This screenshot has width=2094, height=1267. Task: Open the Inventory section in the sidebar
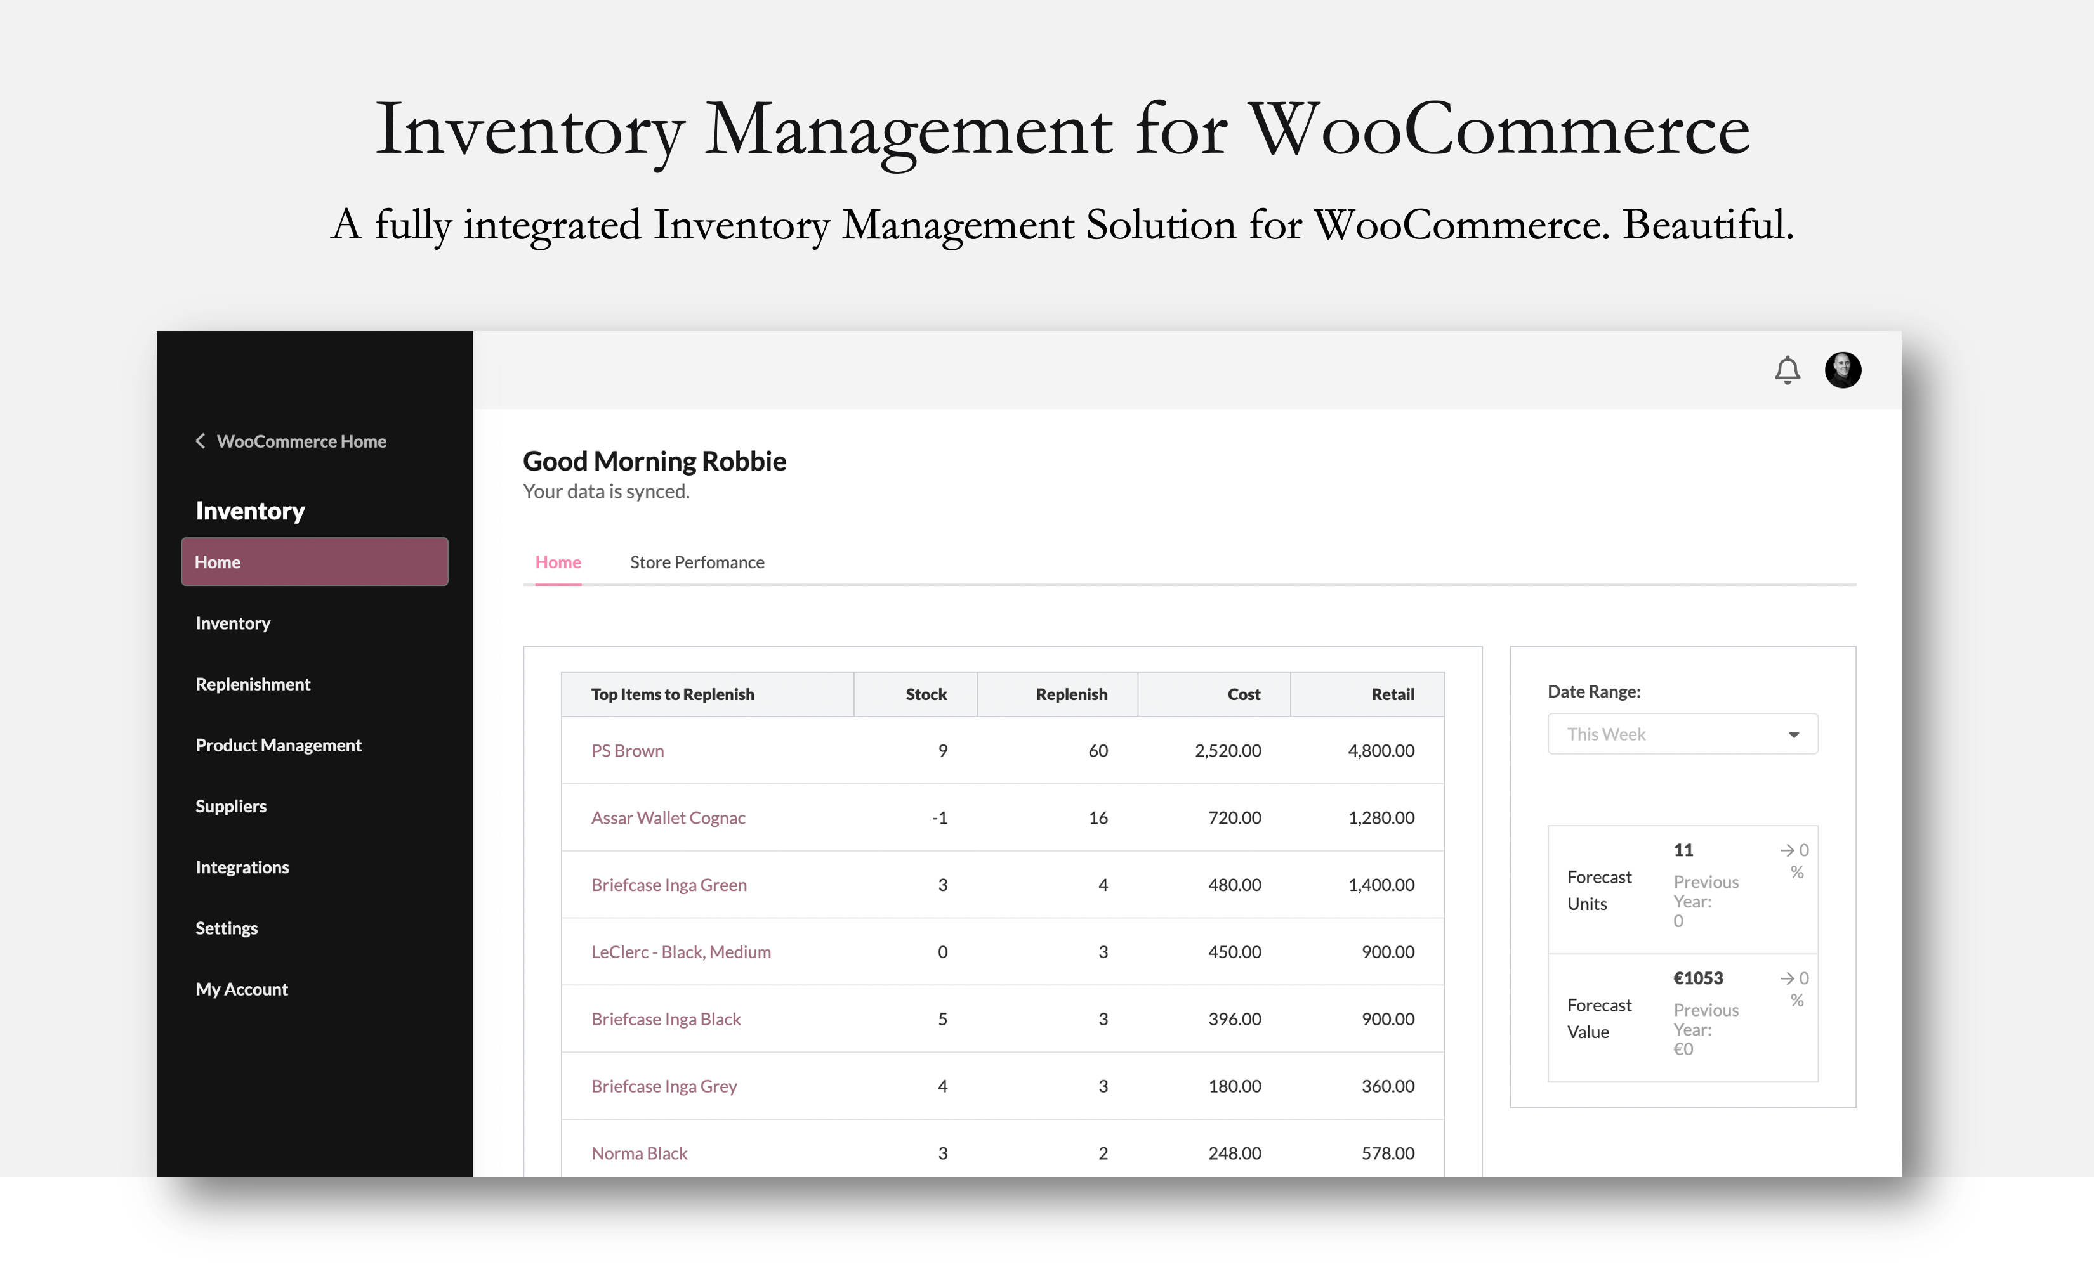[232, 623]
